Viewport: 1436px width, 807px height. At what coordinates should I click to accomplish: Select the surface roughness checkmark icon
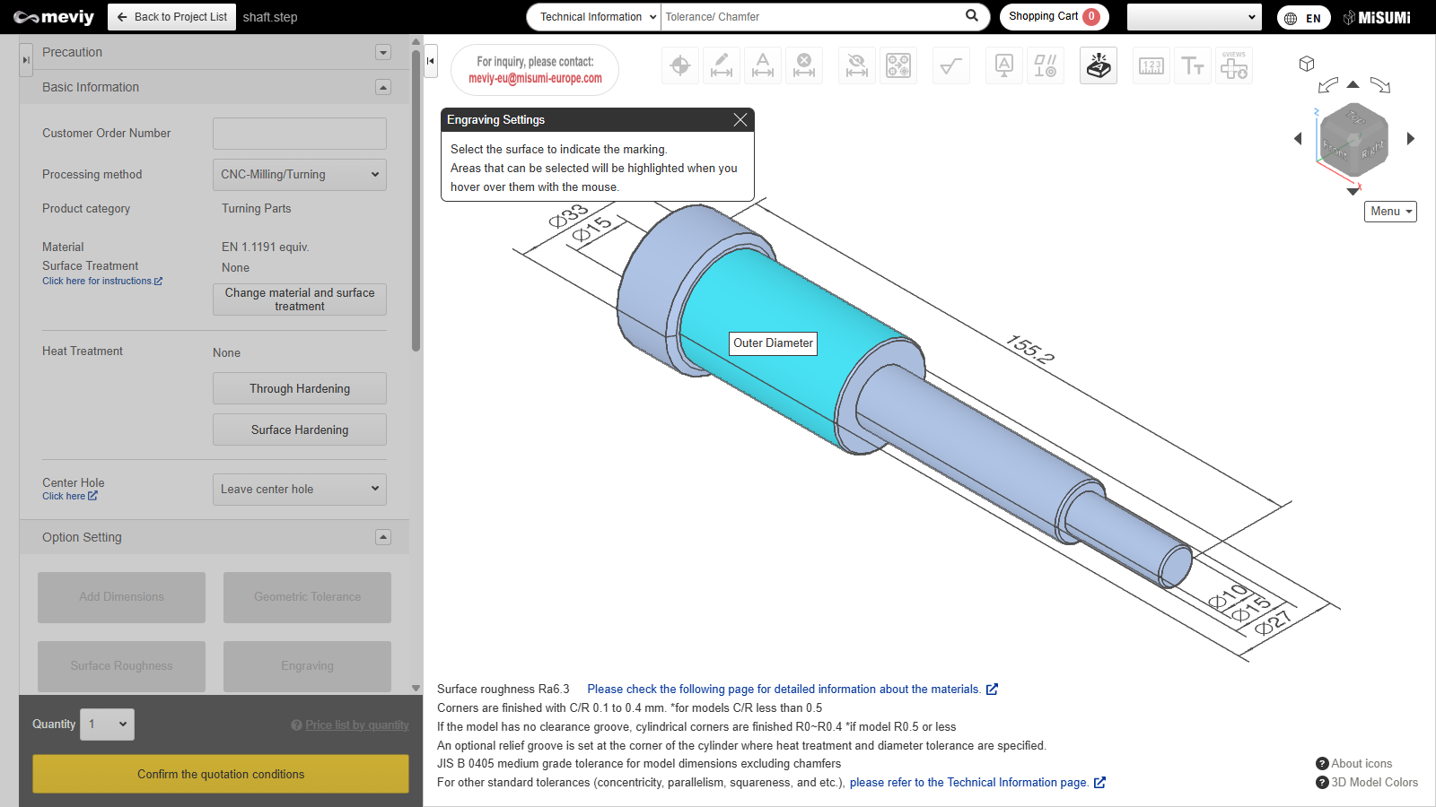950,65
